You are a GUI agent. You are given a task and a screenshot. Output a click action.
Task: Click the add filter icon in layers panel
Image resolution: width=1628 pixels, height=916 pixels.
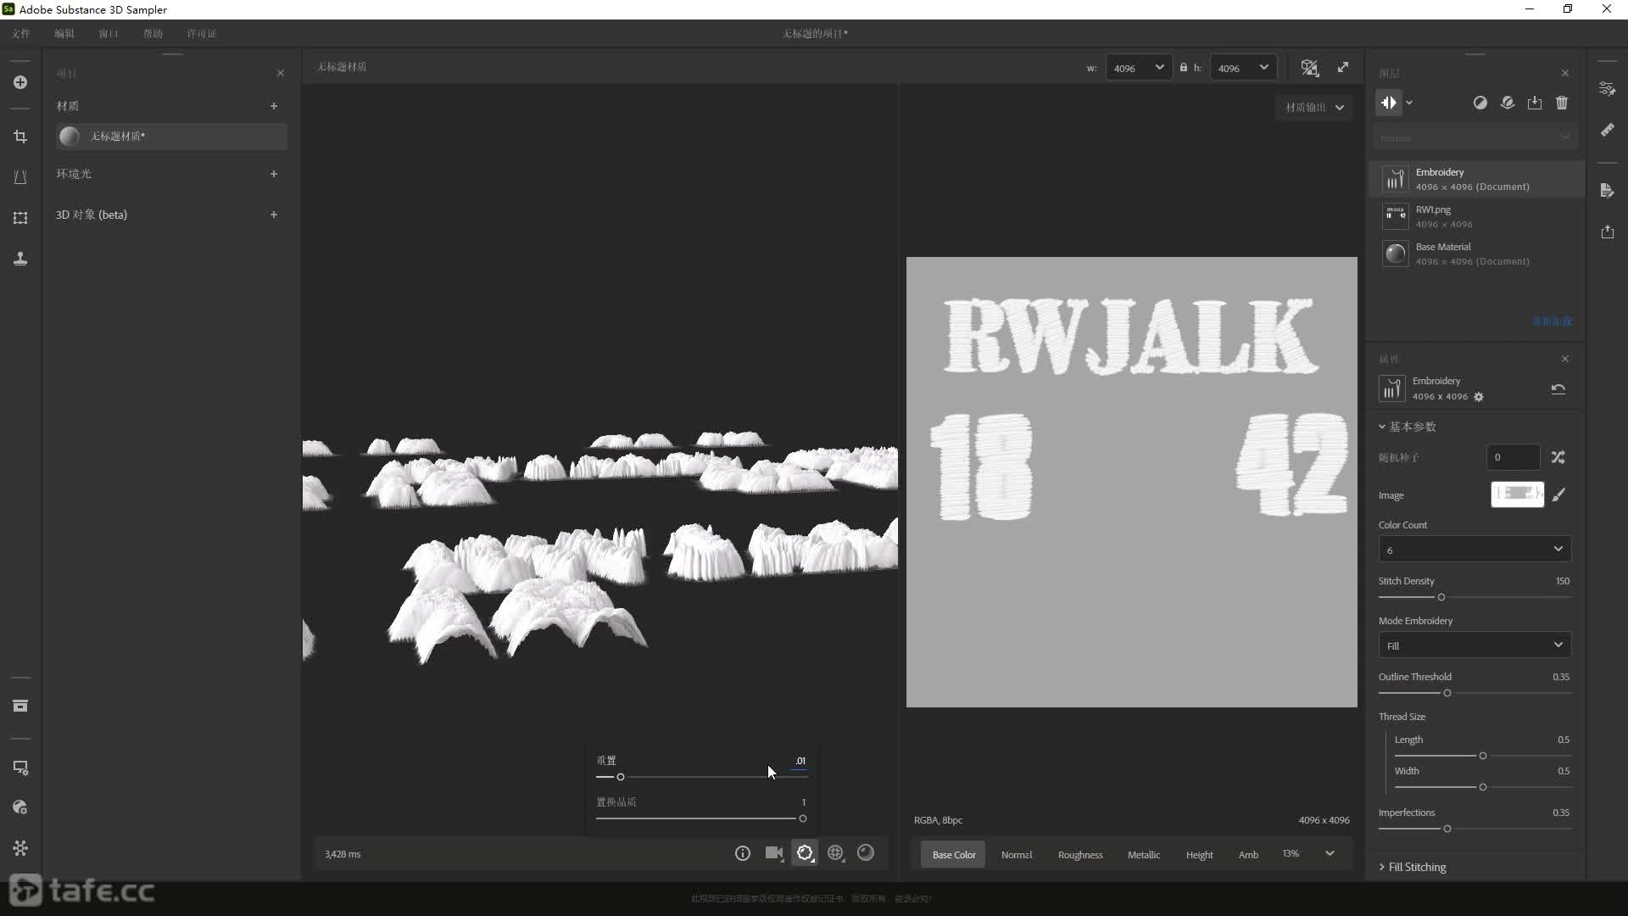coord(1480,103)
